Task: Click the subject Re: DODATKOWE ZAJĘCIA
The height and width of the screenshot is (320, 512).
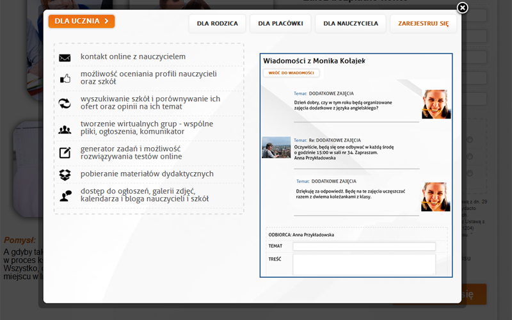Action: pyautogui.click(x=335, y=140)
